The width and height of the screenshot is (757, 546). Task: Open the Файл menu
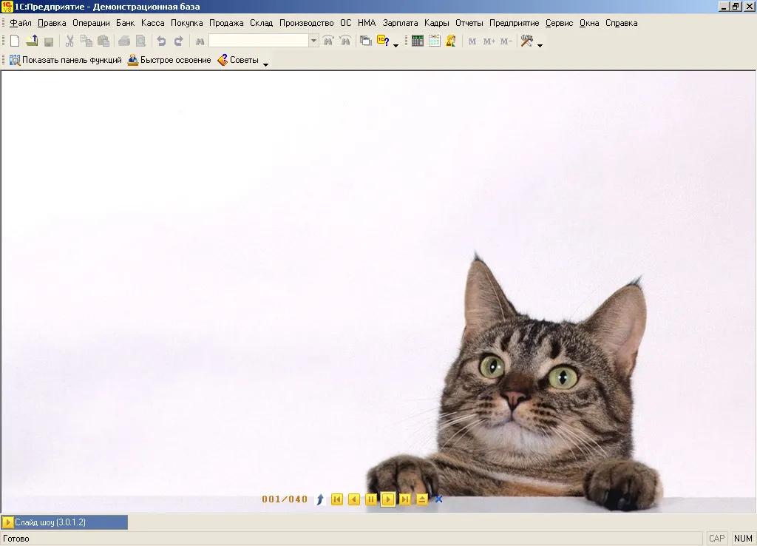tap(20, 23)
